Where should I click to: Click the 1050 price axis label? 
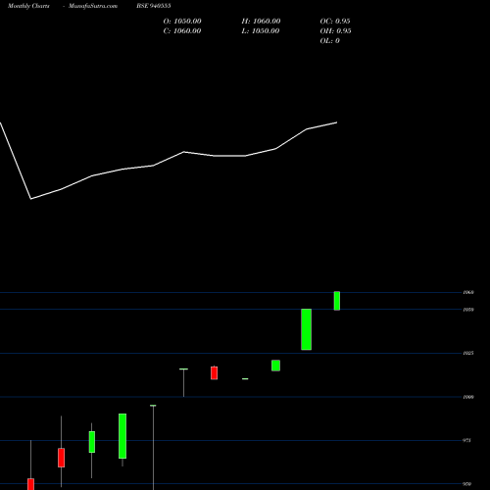468,310
